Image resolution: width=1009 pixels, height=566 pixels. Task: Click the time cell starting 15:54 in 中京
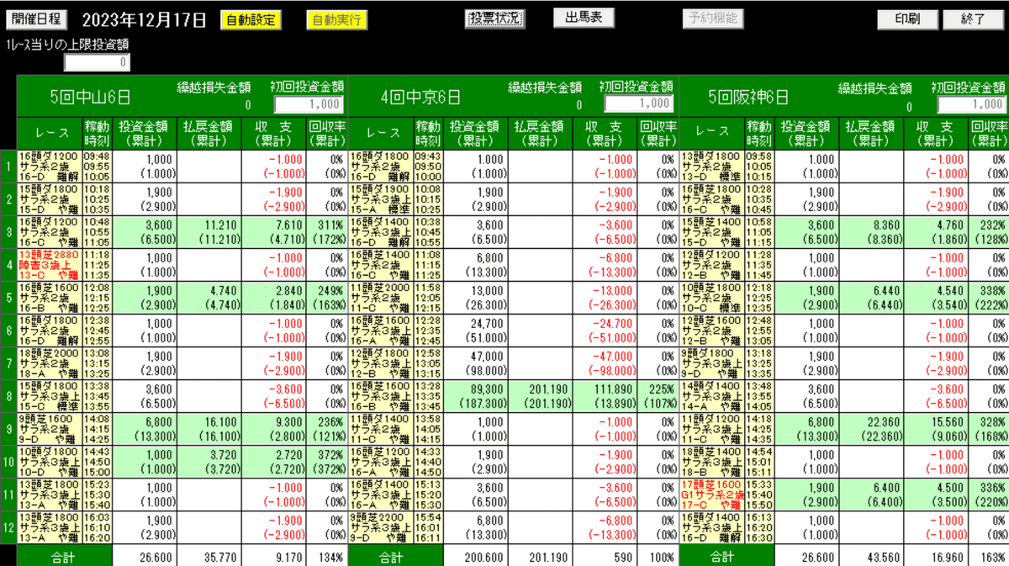[x=428, y=527]
